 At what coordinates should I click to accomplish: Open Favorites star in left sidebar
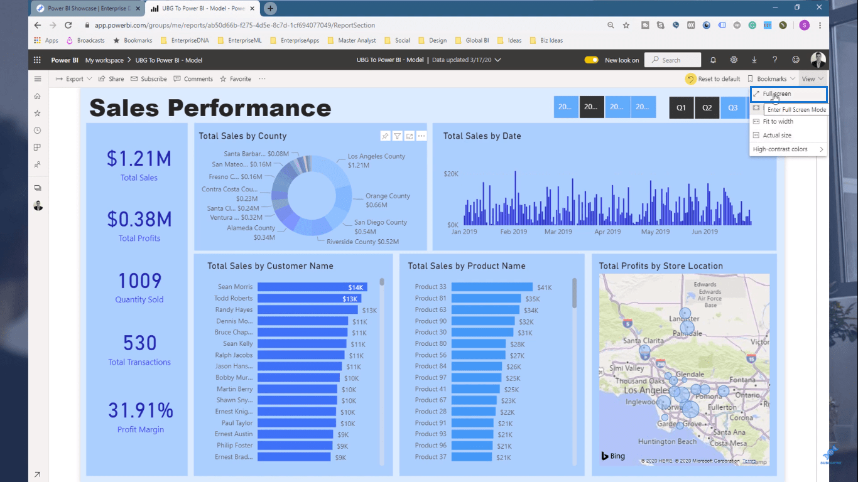(38, 113)
